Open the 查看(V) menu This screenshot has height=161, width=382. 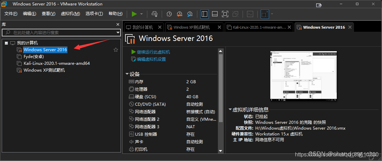(x=49, y=14)
